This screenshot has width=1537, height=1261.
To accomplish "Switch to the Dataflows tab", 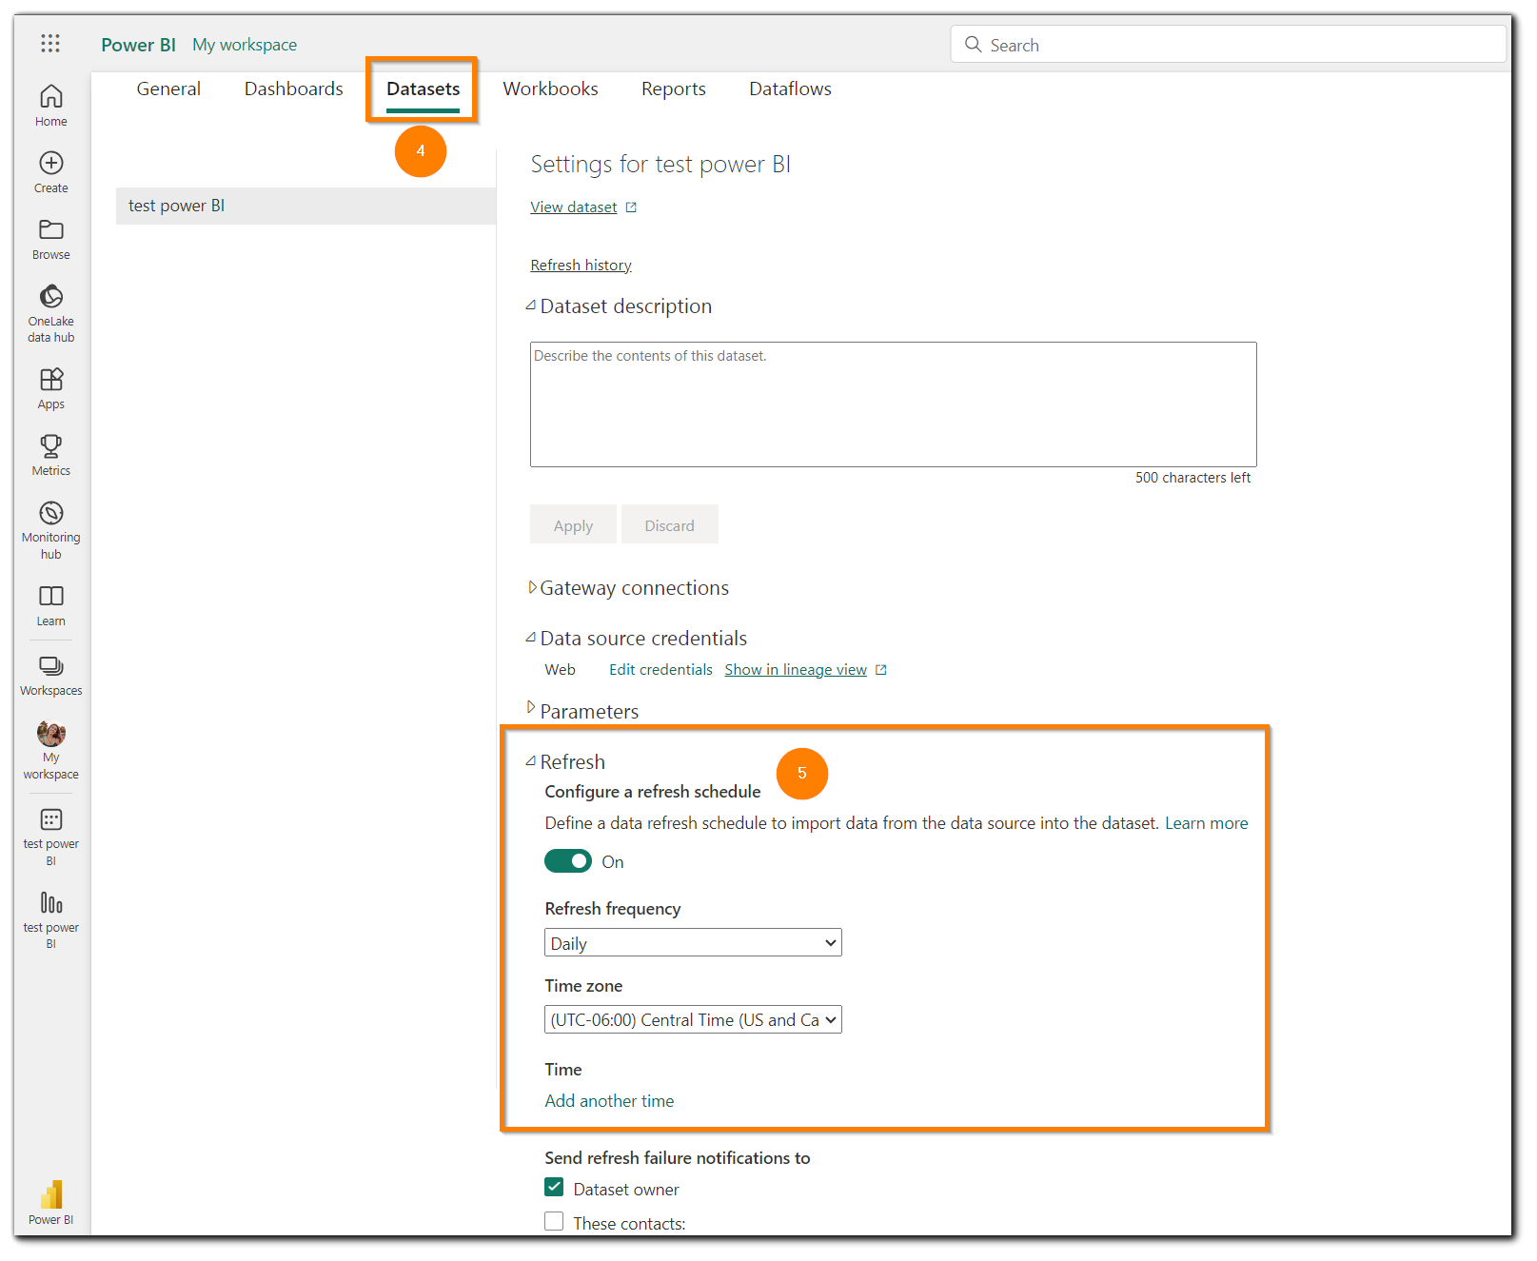I will tap(790, 89).
